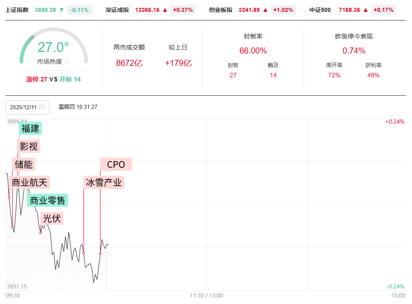Click the red up arrow beside 中证500
The image size is (412, 304).
click(x=366, y=10)
